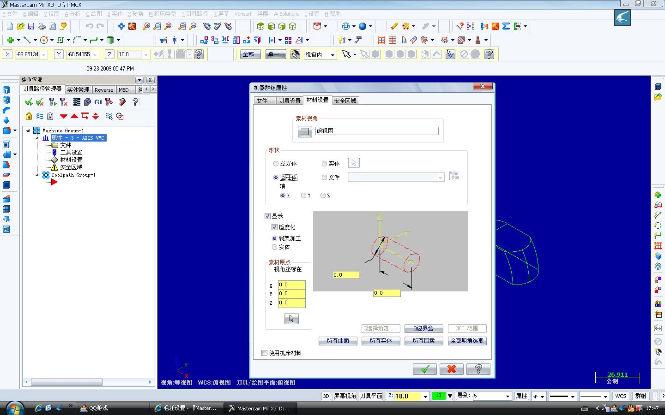This screenshot has height=415, width=665.
Task: Open the 实体管理 tab in the operations manager
Action: click(78, 90)
